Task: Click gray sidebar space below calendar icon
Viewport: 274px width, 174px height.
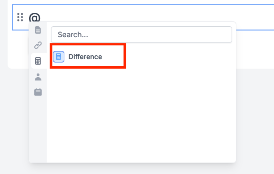Action: pos(38,129)
